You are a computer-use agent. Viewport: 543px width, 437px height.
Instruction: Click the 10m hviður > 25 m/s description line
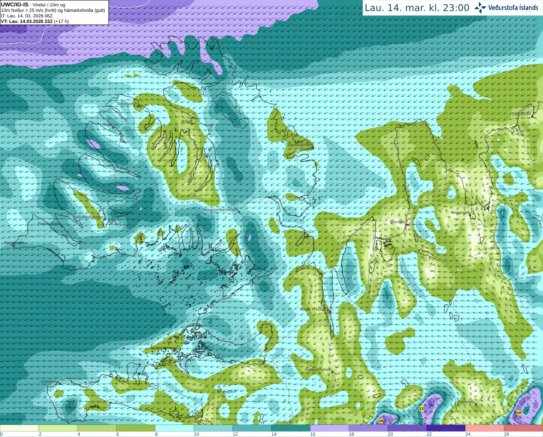tap(53, 10)
